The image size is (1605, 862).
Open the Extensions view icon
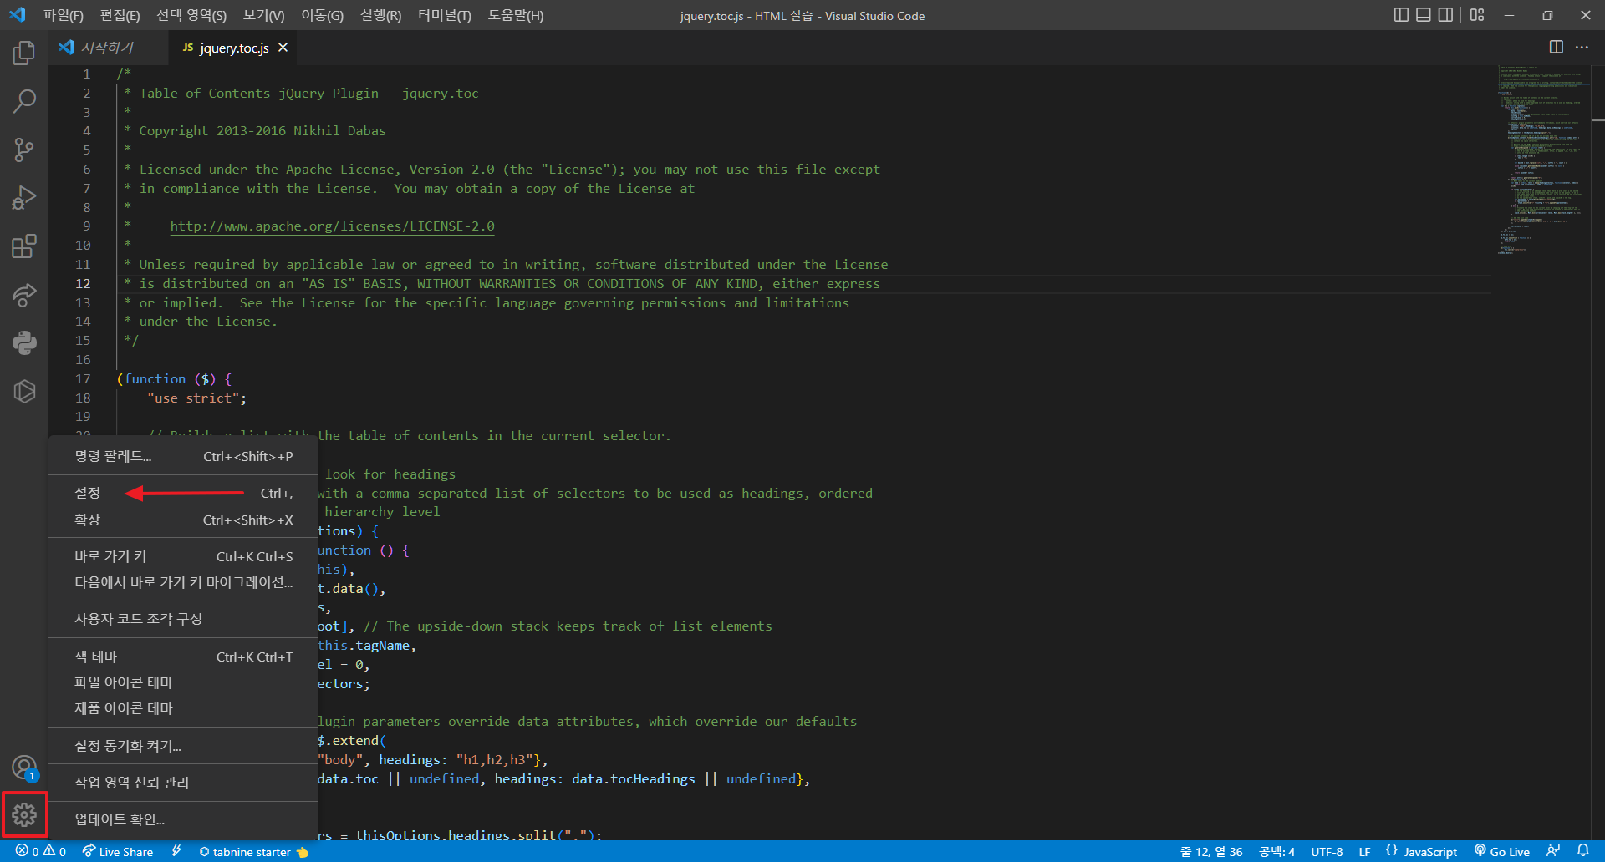click(x=24, y=246)
